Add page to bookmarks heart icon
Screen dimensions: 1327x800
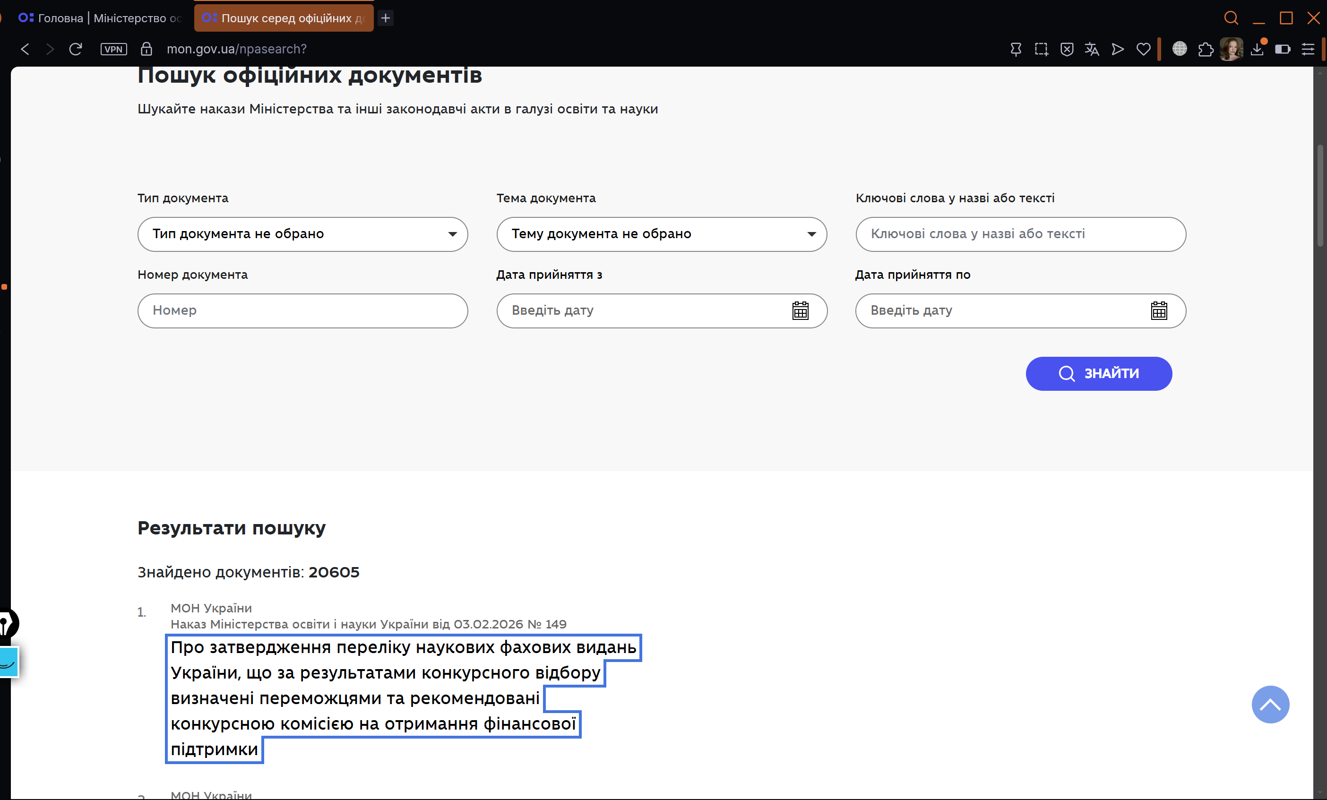pos(1143,49)
